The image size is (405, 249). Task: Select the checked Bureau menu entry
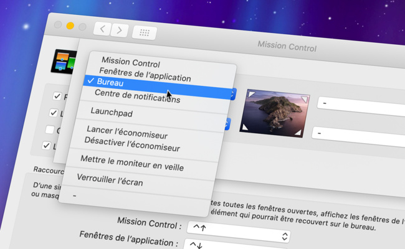(158, 87)
